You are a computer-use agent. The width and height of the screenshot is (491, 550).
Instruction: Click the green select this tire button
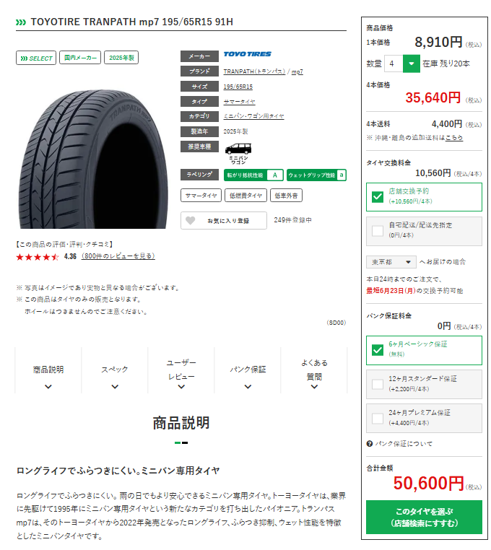pos(424,518)
